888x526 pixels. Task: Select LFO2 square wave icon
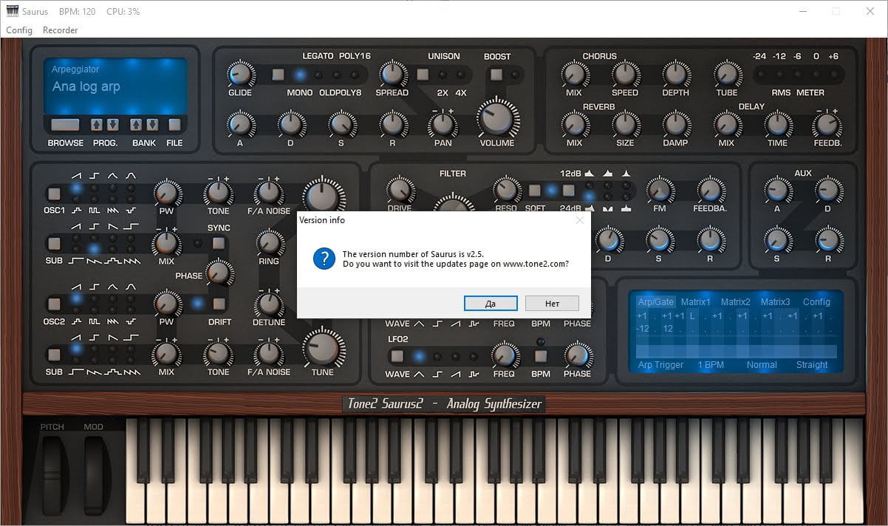(x=437, y=374)
